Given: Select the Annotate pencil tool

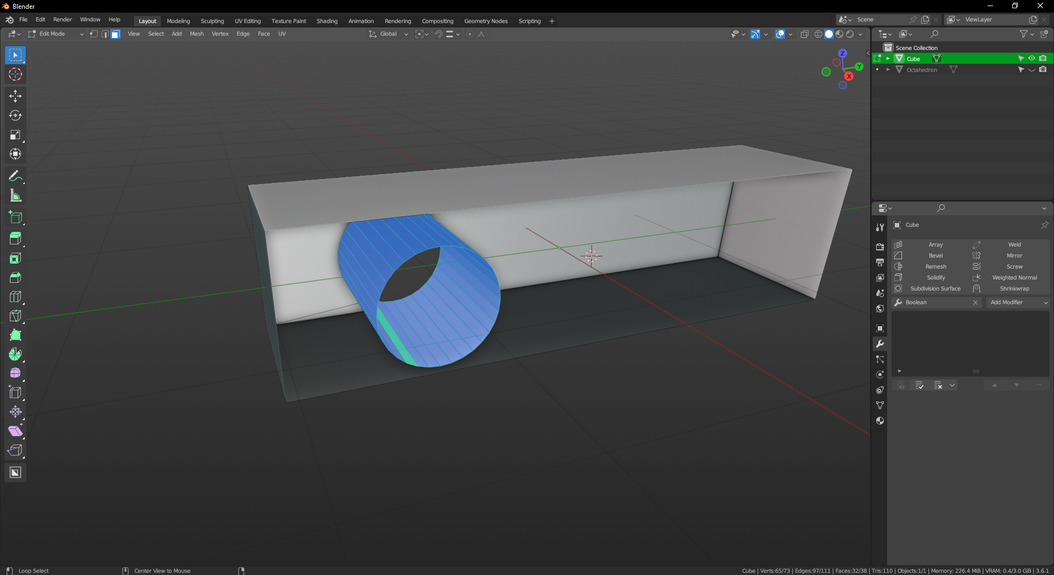Looking at the screenshot, I should (x=15, y=176).
